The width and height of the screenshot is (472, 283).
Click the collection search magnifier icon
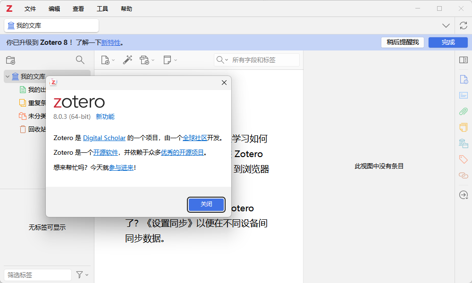click(x=80, y=60)
